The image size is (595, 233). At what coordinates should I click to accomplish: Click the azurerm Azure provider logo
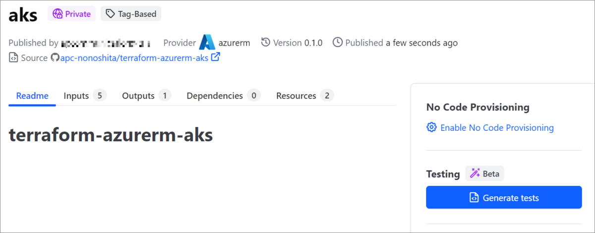[x=207, y=43]
